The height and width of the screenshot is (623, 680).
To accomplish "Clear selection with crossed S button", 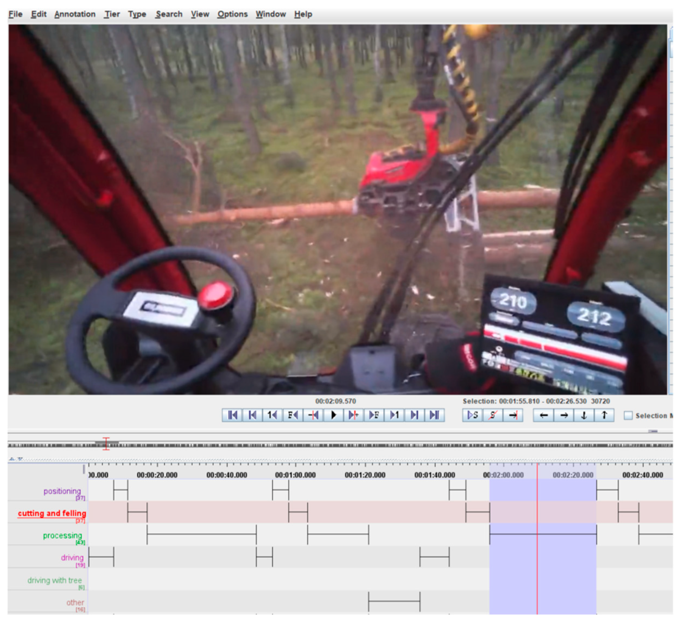I will 493,415.
